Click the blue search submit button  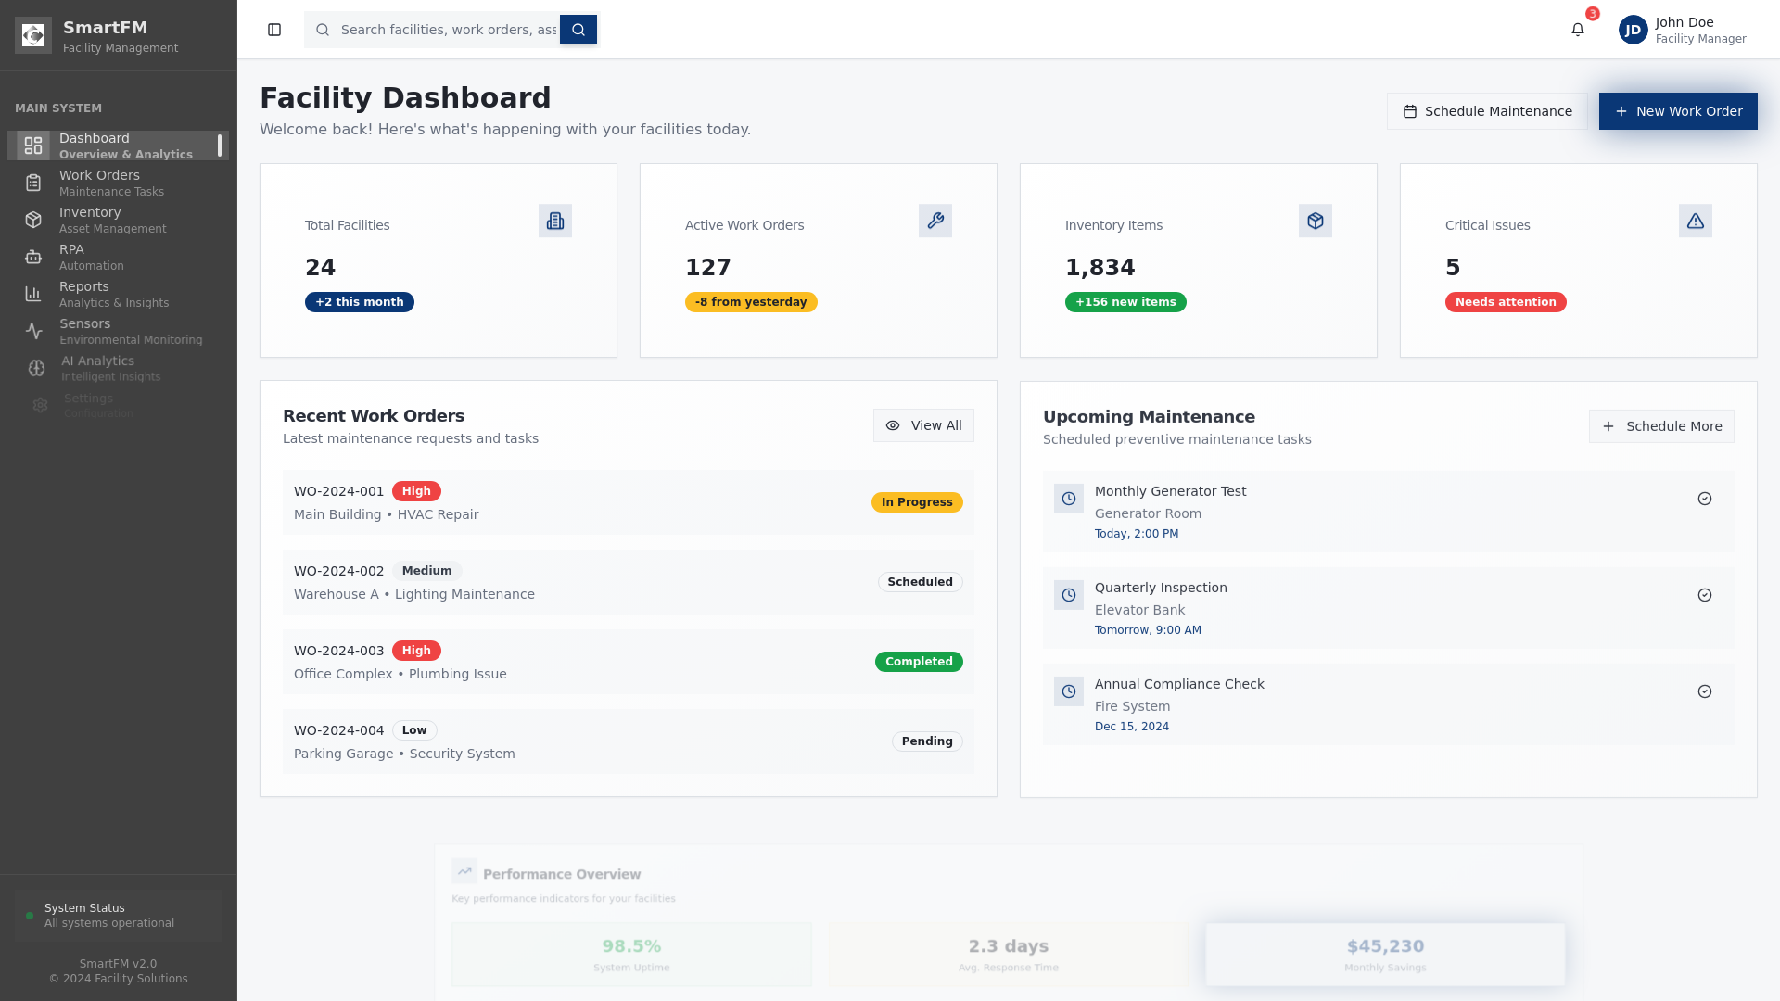[578, 30]
